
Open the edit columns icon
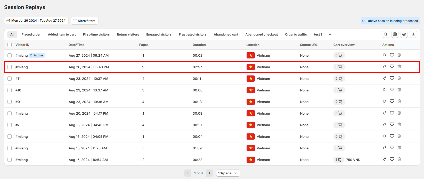pyautogui.click(x=395, y=34)
